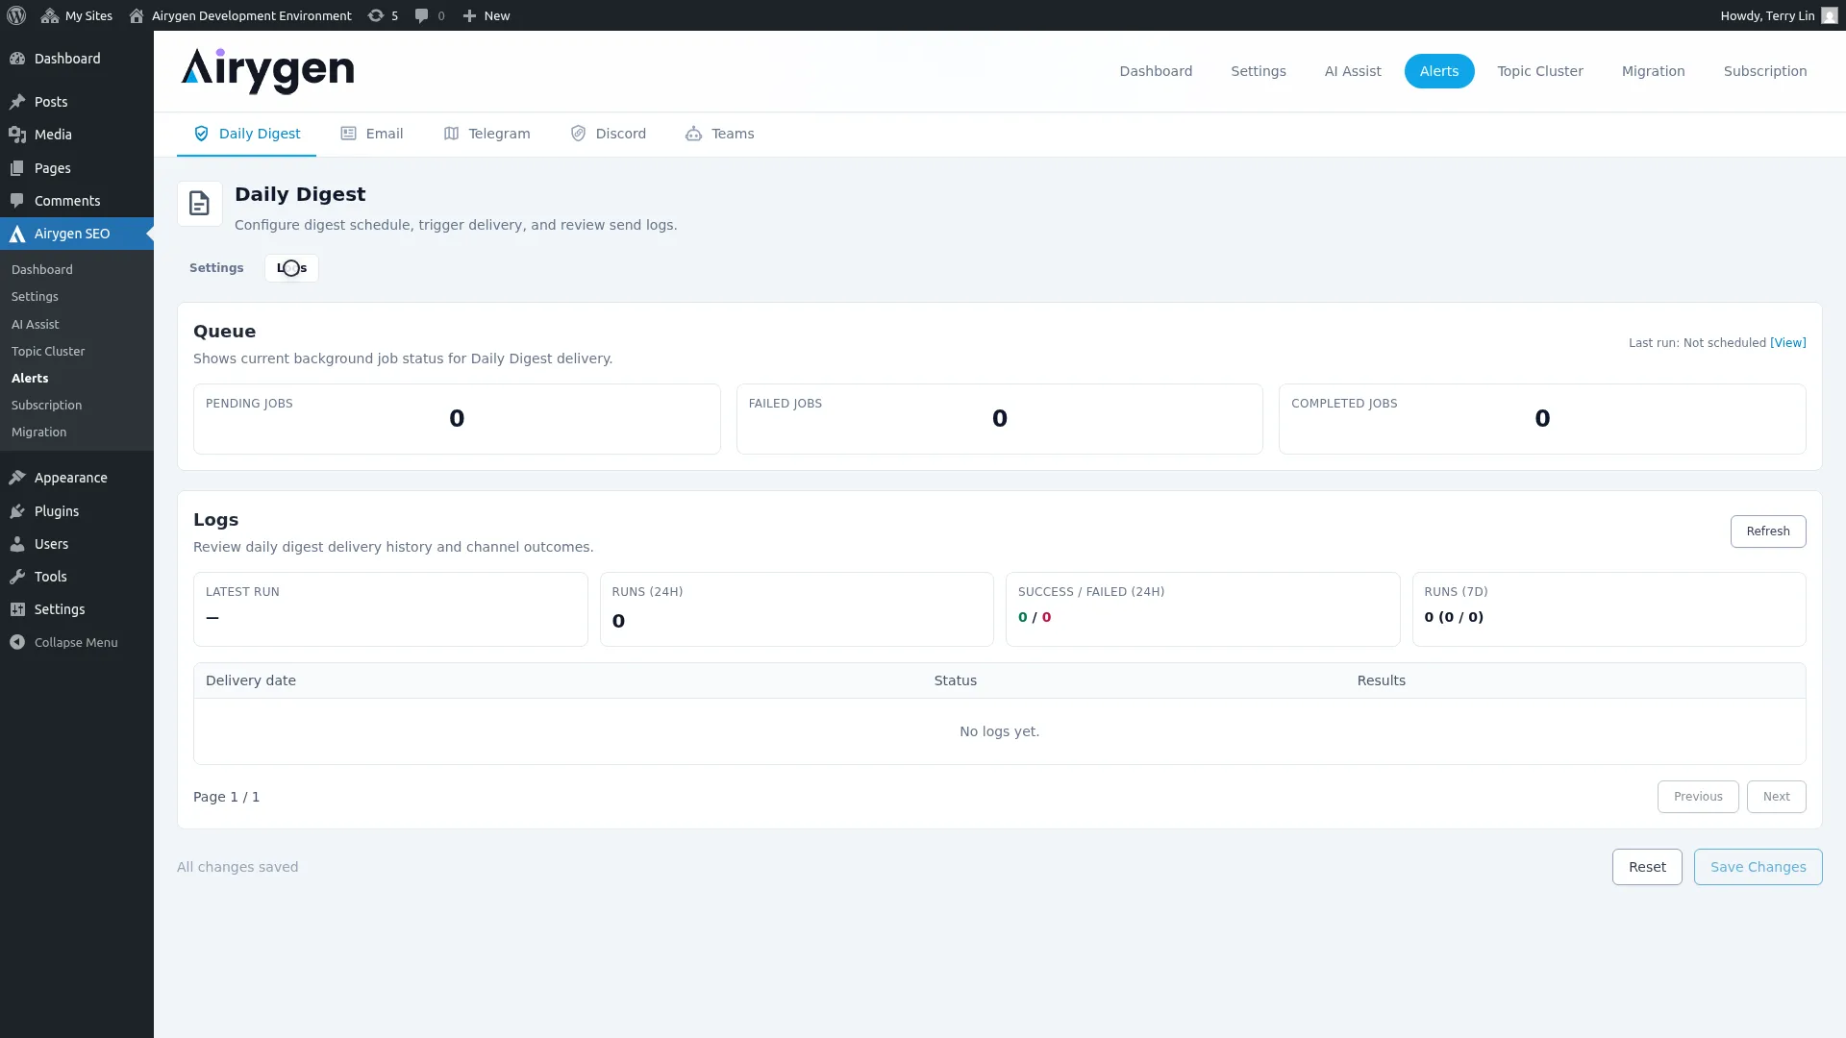1846x1038 pixels.
Task: Click the Daily Digest document icon
Action: [199, 204]
